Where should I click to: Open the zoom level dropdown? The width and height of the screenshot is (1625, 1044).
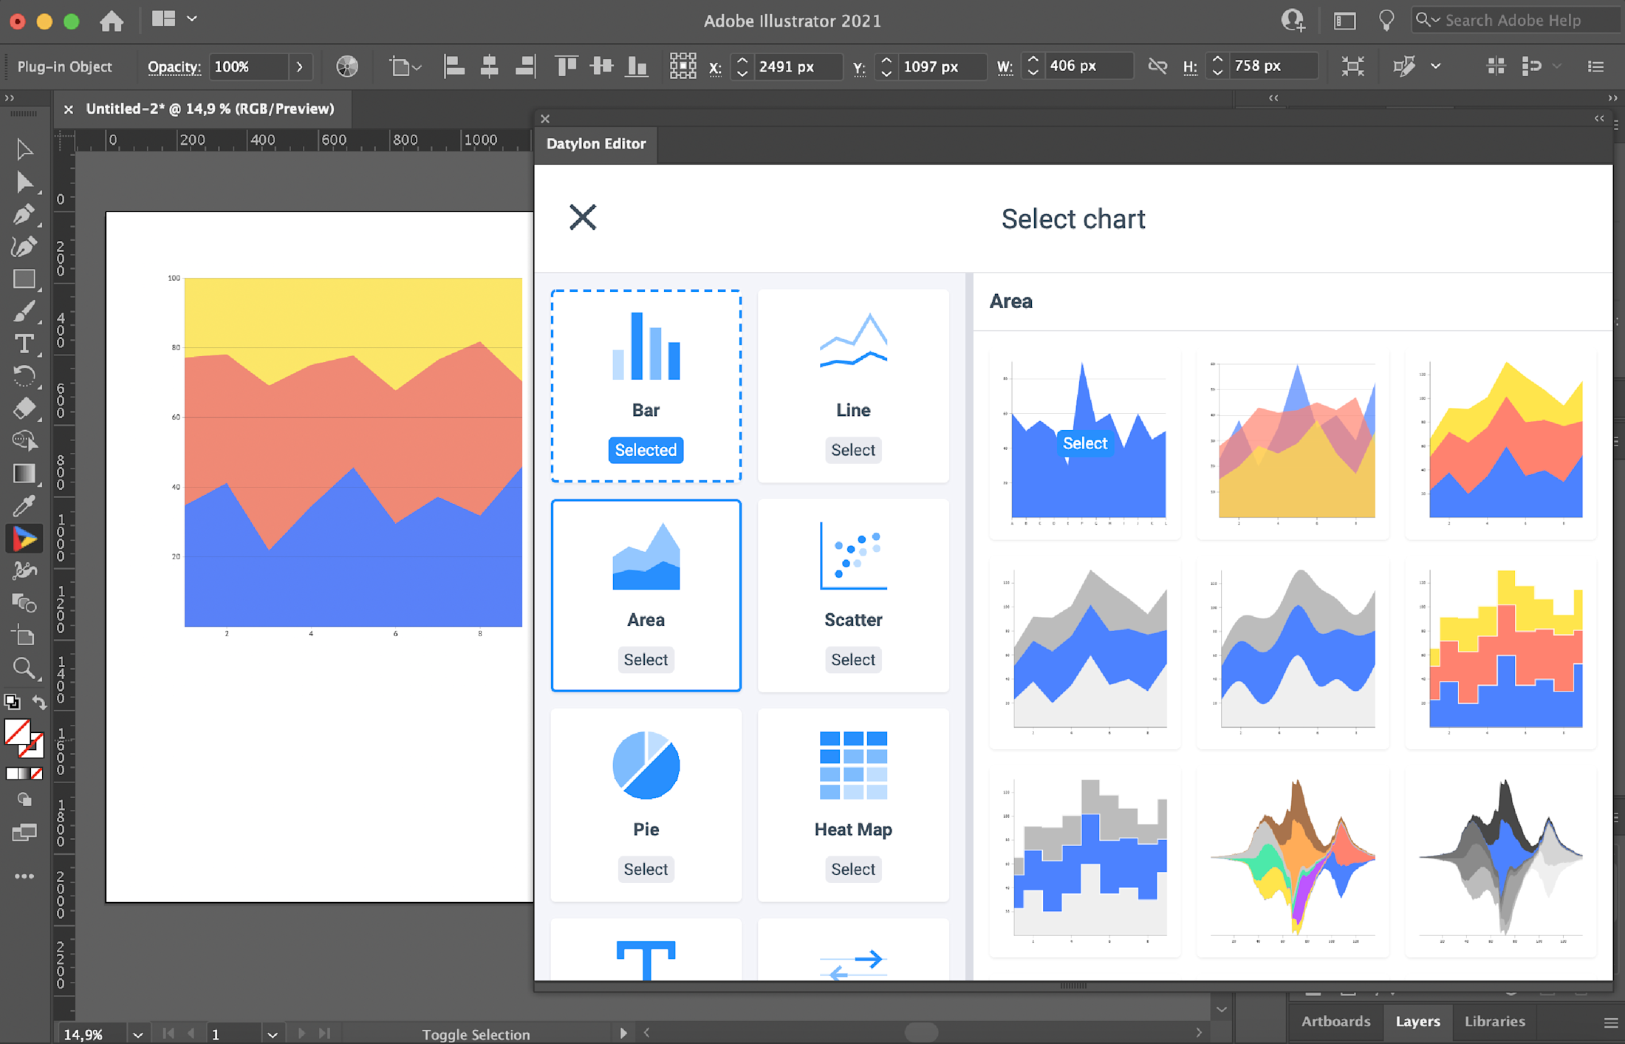pos(137,1034)
